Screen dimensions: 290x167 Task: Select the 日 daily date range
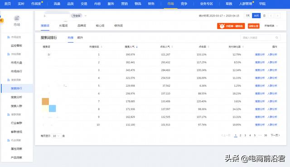[264, 16]
